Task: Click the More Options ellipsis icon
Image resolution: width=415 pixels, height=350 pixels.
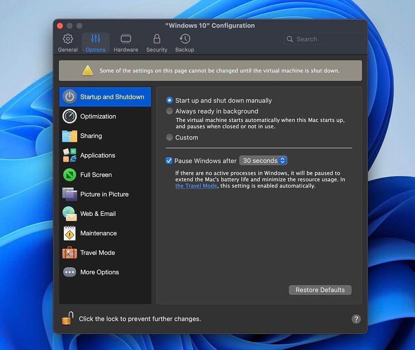Action: [69, 272]
